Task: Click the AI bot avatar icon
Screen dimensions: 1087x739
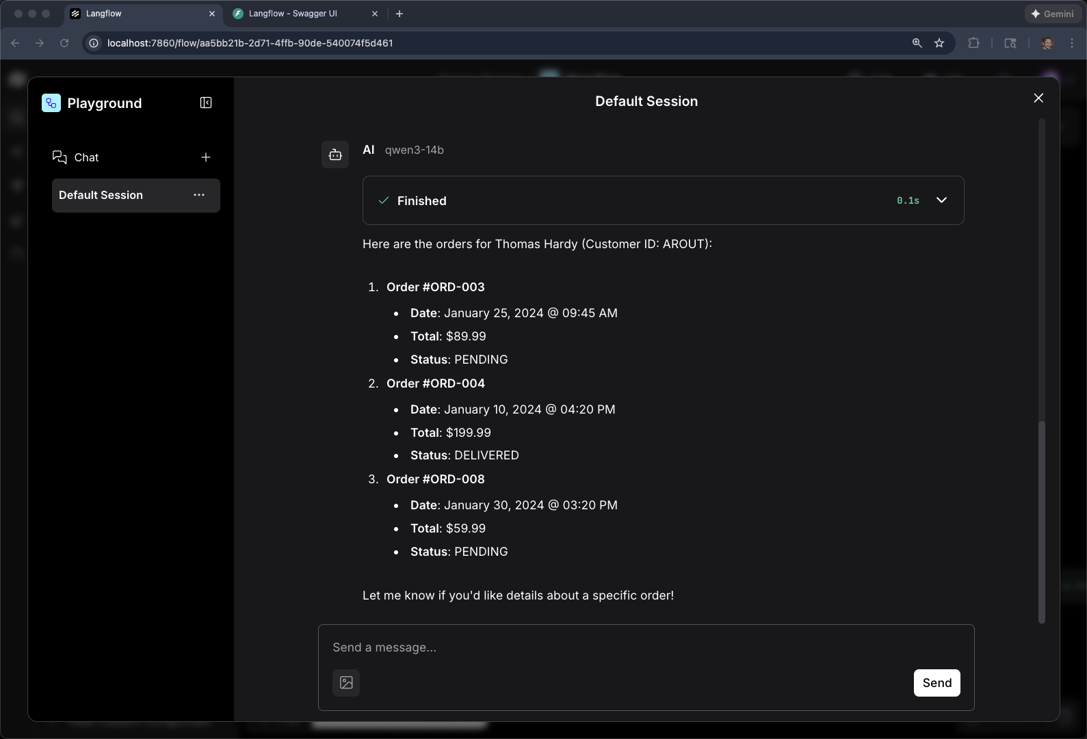Action: (x=335, y=155)
